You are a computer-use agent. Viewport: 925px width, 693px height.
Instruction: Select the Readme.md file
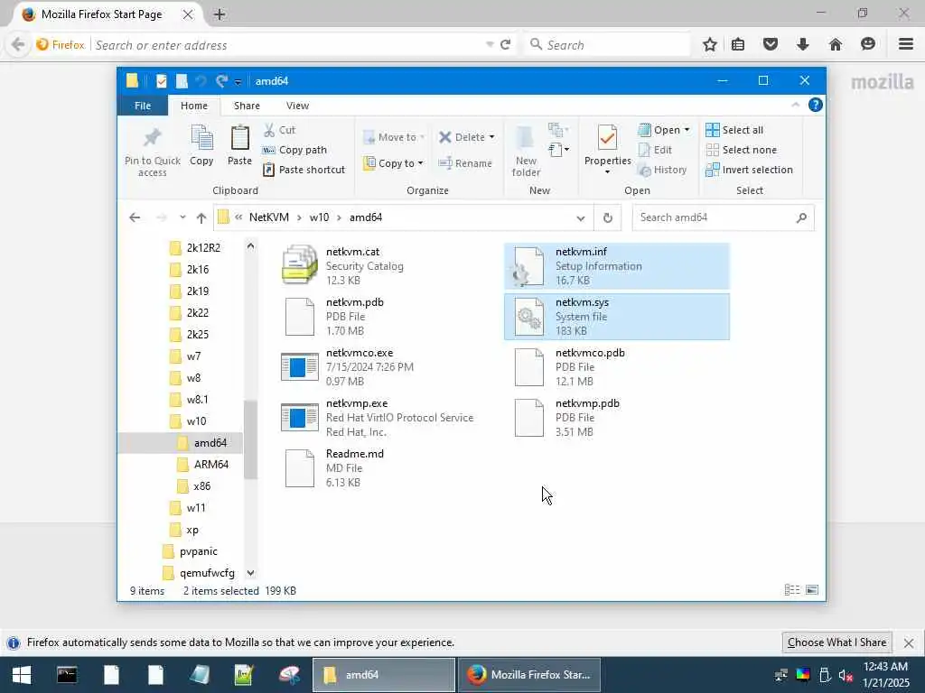[388, 468]
